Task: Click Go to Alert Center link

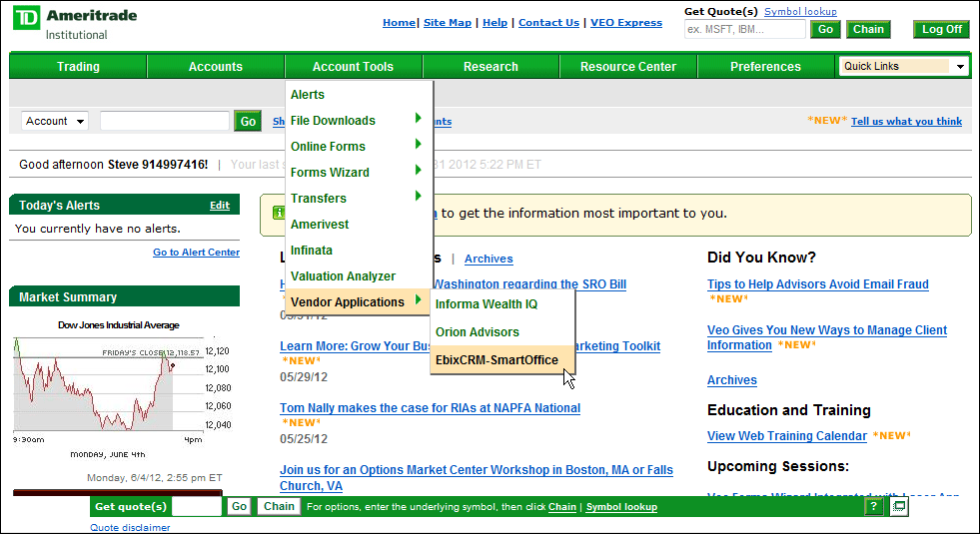Action: click(196, 253)
